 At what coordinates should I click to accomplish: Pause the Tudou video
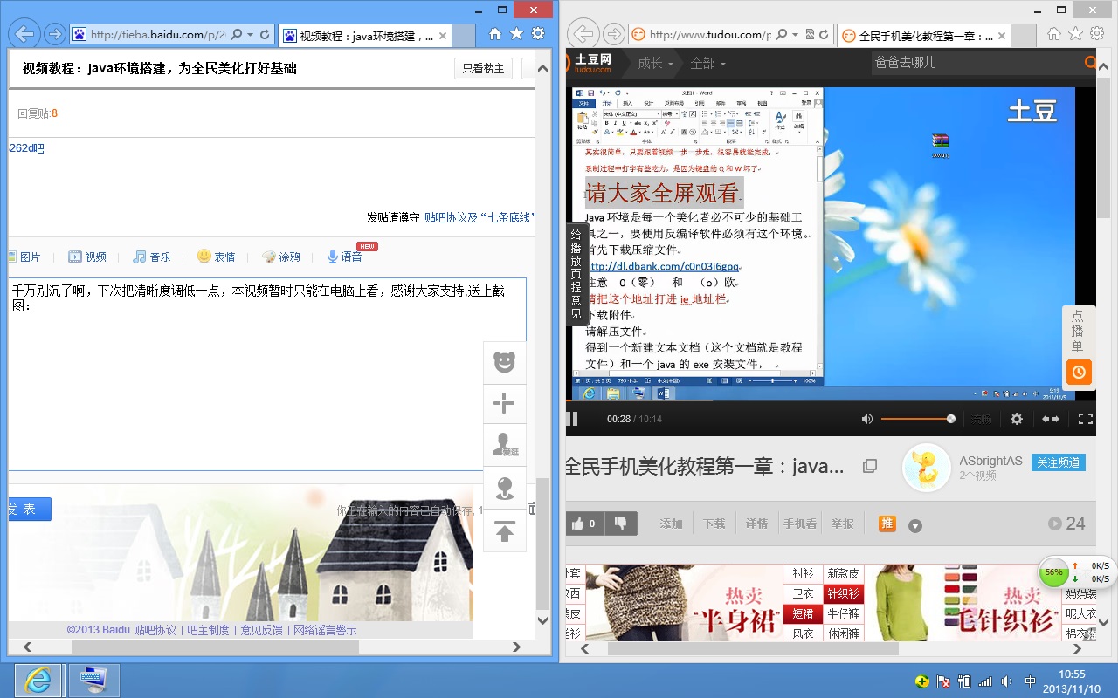[x=572, y=419]
